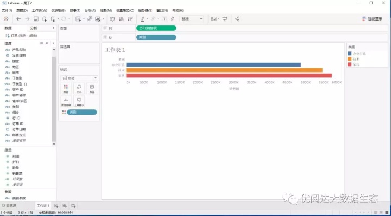Click the 数据源 tab at bottom

9,206
